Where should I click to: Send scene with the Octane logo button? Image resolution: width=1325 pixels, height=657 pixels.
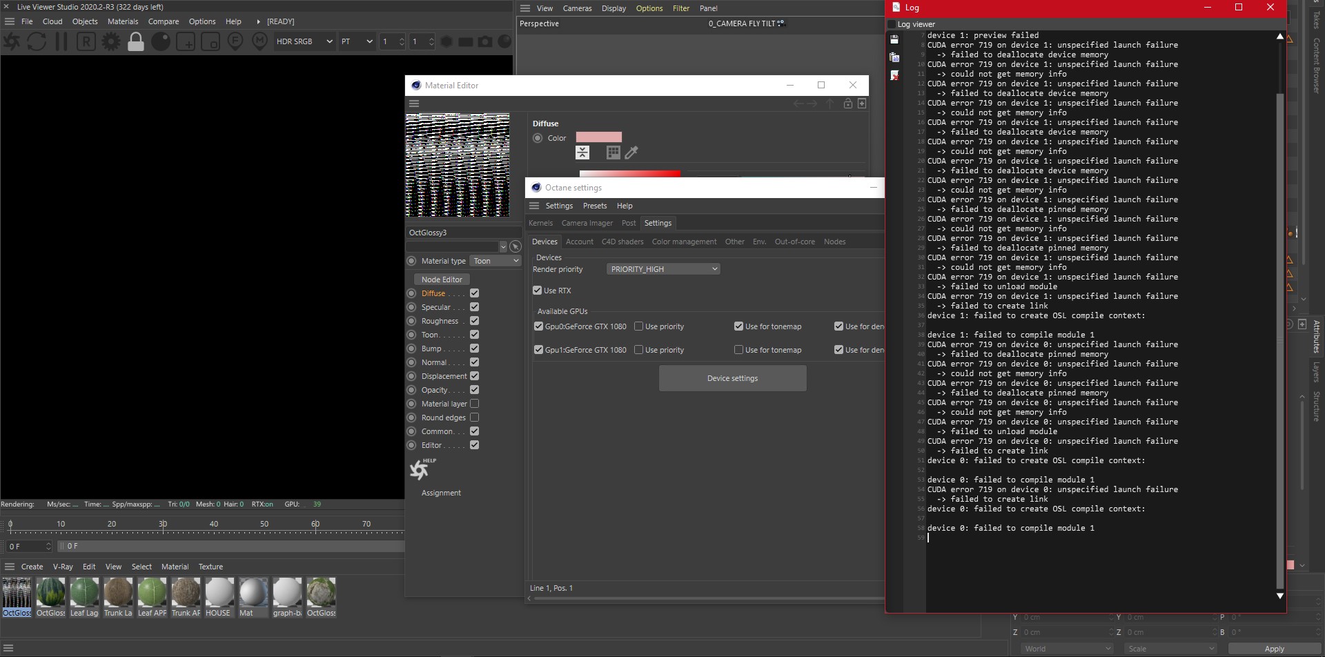click(12, 41)
